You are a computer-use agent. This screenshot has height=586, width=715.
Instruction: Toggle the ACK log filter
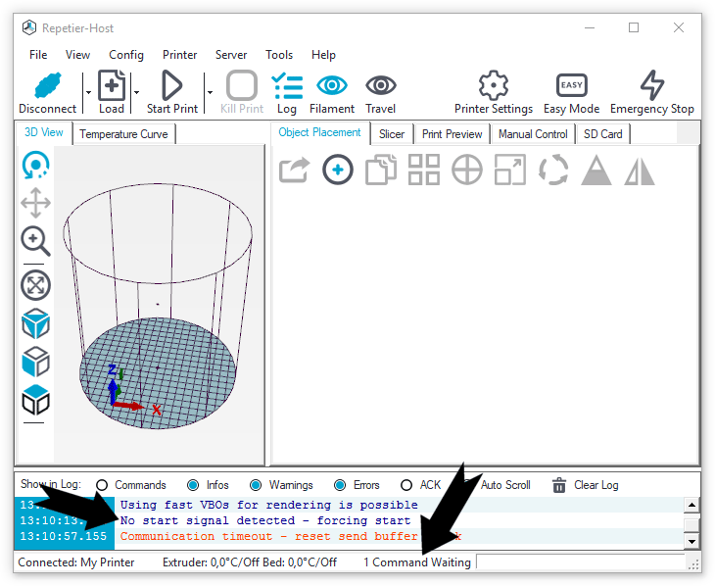coord(406,485)
